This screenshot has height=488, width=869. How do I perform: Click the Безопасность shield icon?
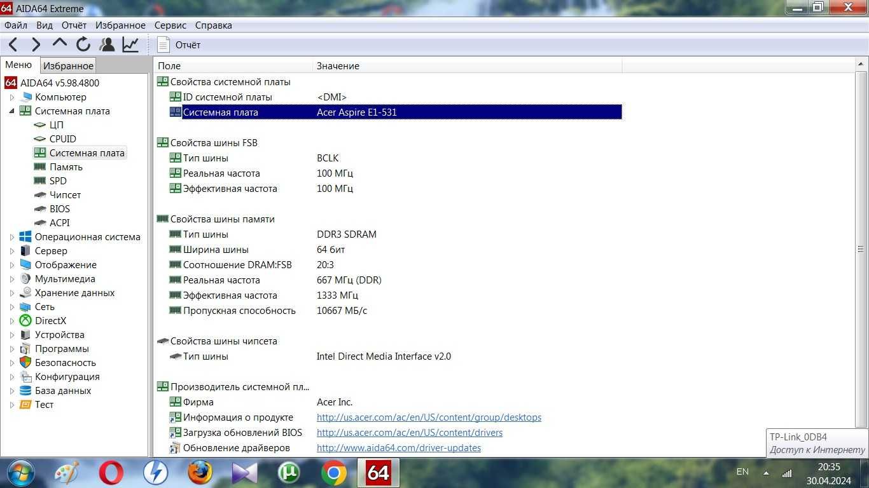(25, 363)
